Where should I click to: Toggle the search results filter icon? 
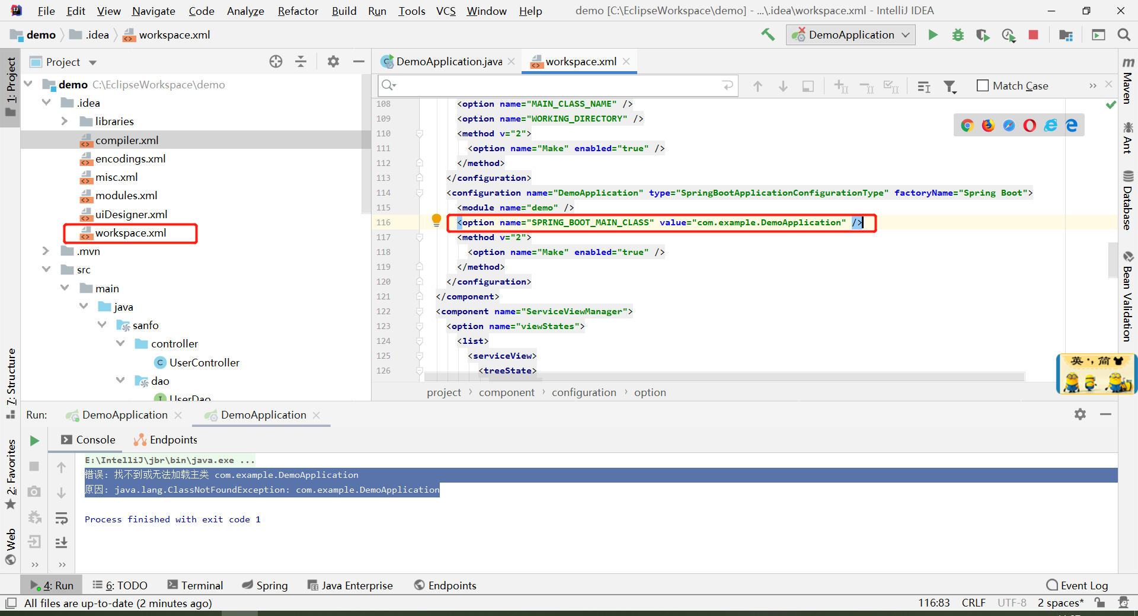pos(950,86)
